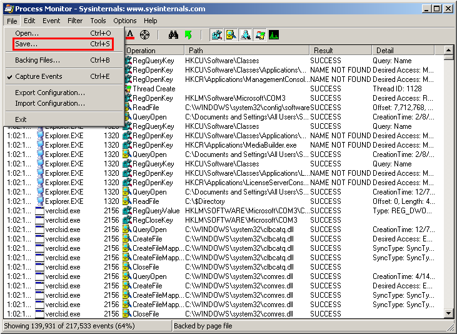Toggle Show Process and Thread Activity
Image resolution: width=457 pixels, height=334 pixels.
pos(260,35)
